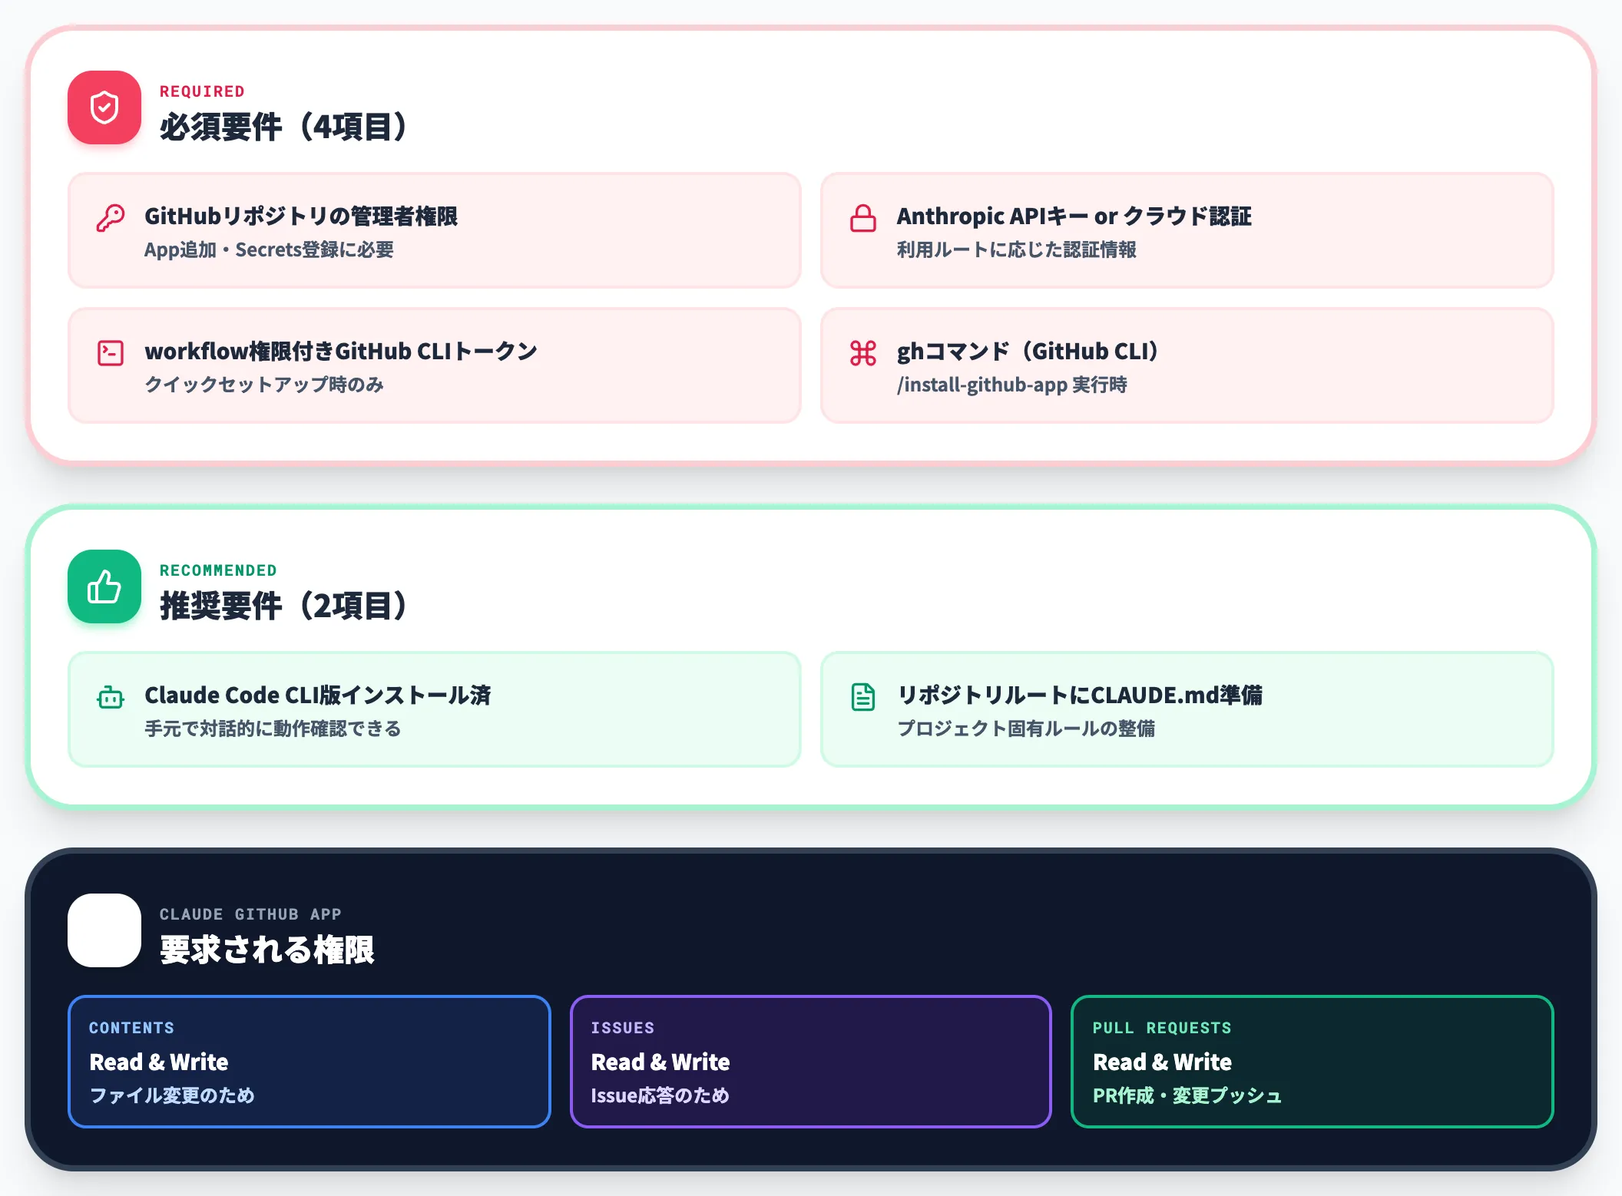Screen dimensions: 1622x1196
Task: Click the white square icon in Claude GitHub App
Action: coord(104,930)
